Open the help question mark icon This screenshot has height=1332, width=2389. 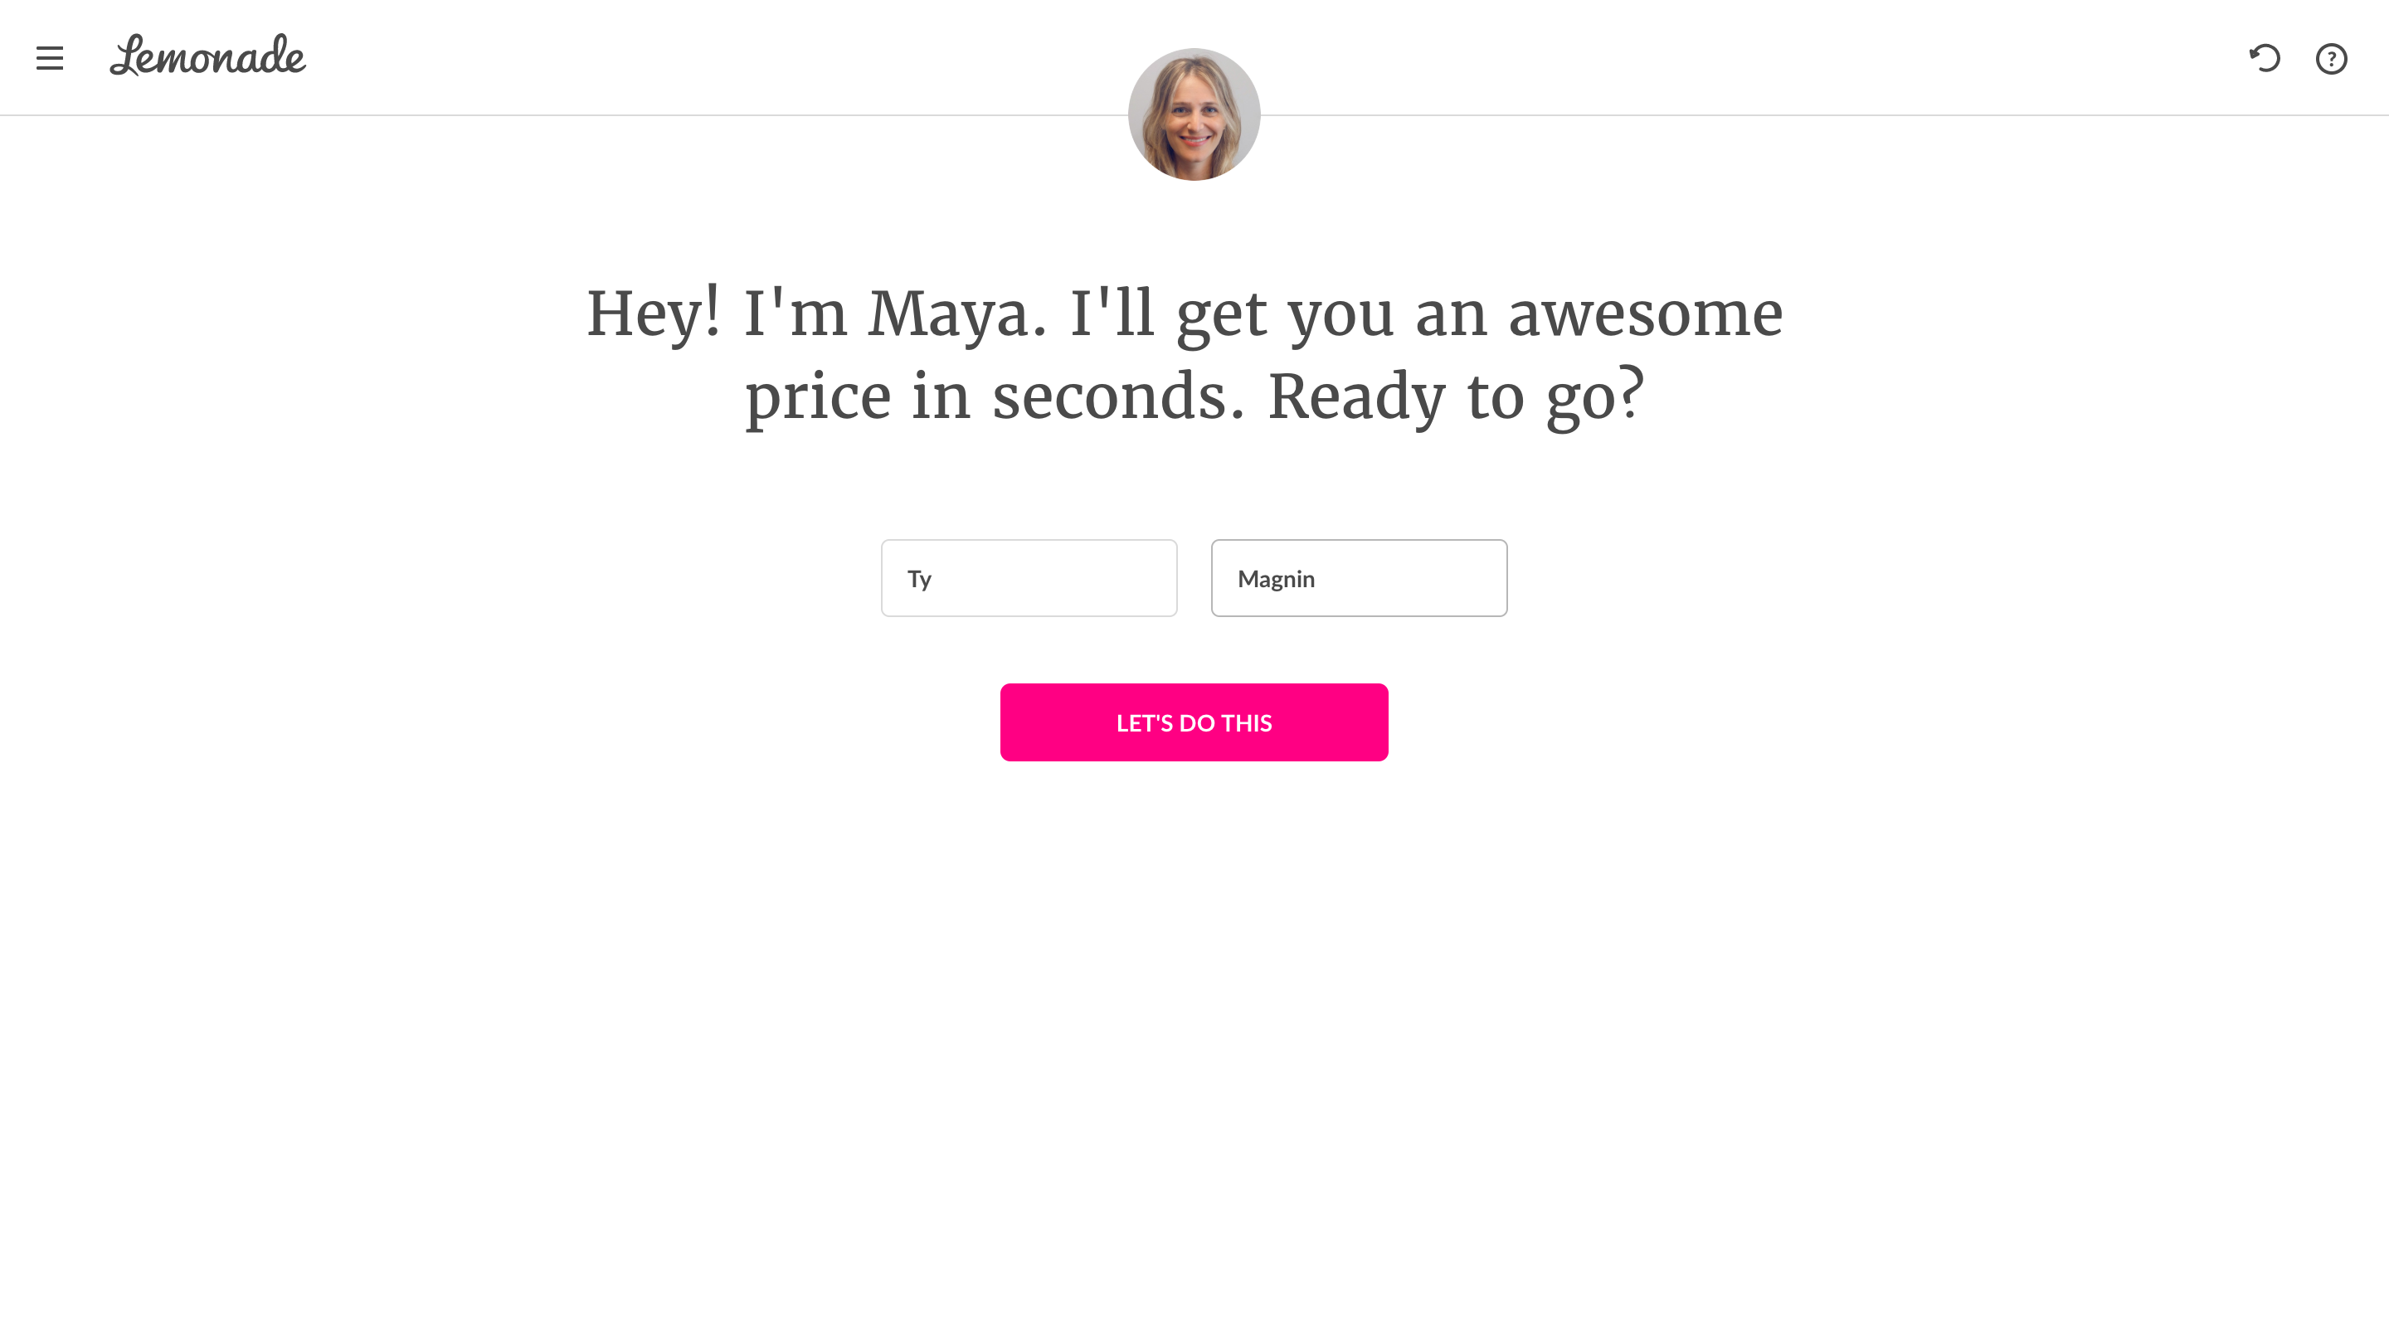2332,58
